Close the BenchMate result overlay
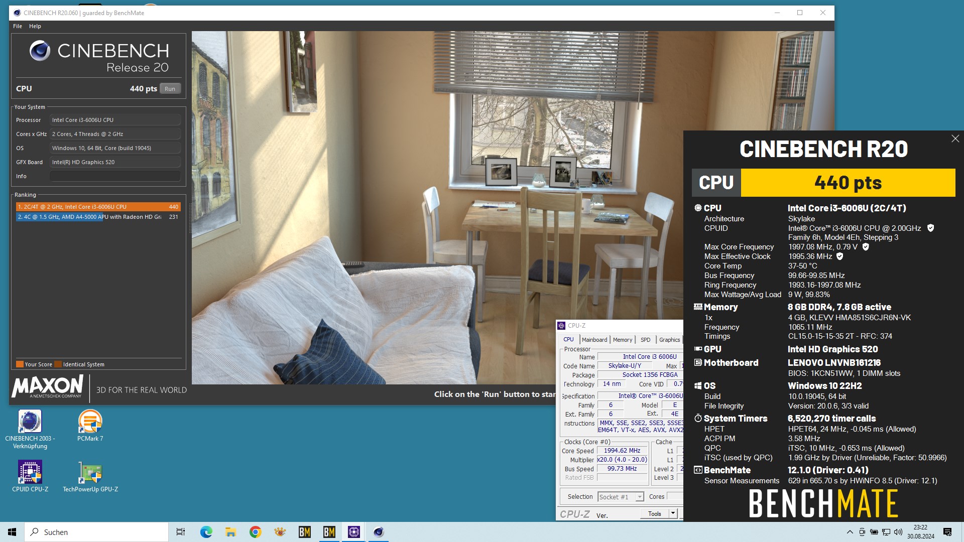The height and width of the screenshot is (542, 964). [x=955, y=139]
